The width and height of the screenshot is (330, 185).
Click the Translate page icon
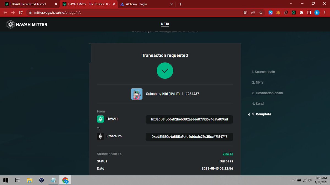pyautogui.click(x=246, y=13)
